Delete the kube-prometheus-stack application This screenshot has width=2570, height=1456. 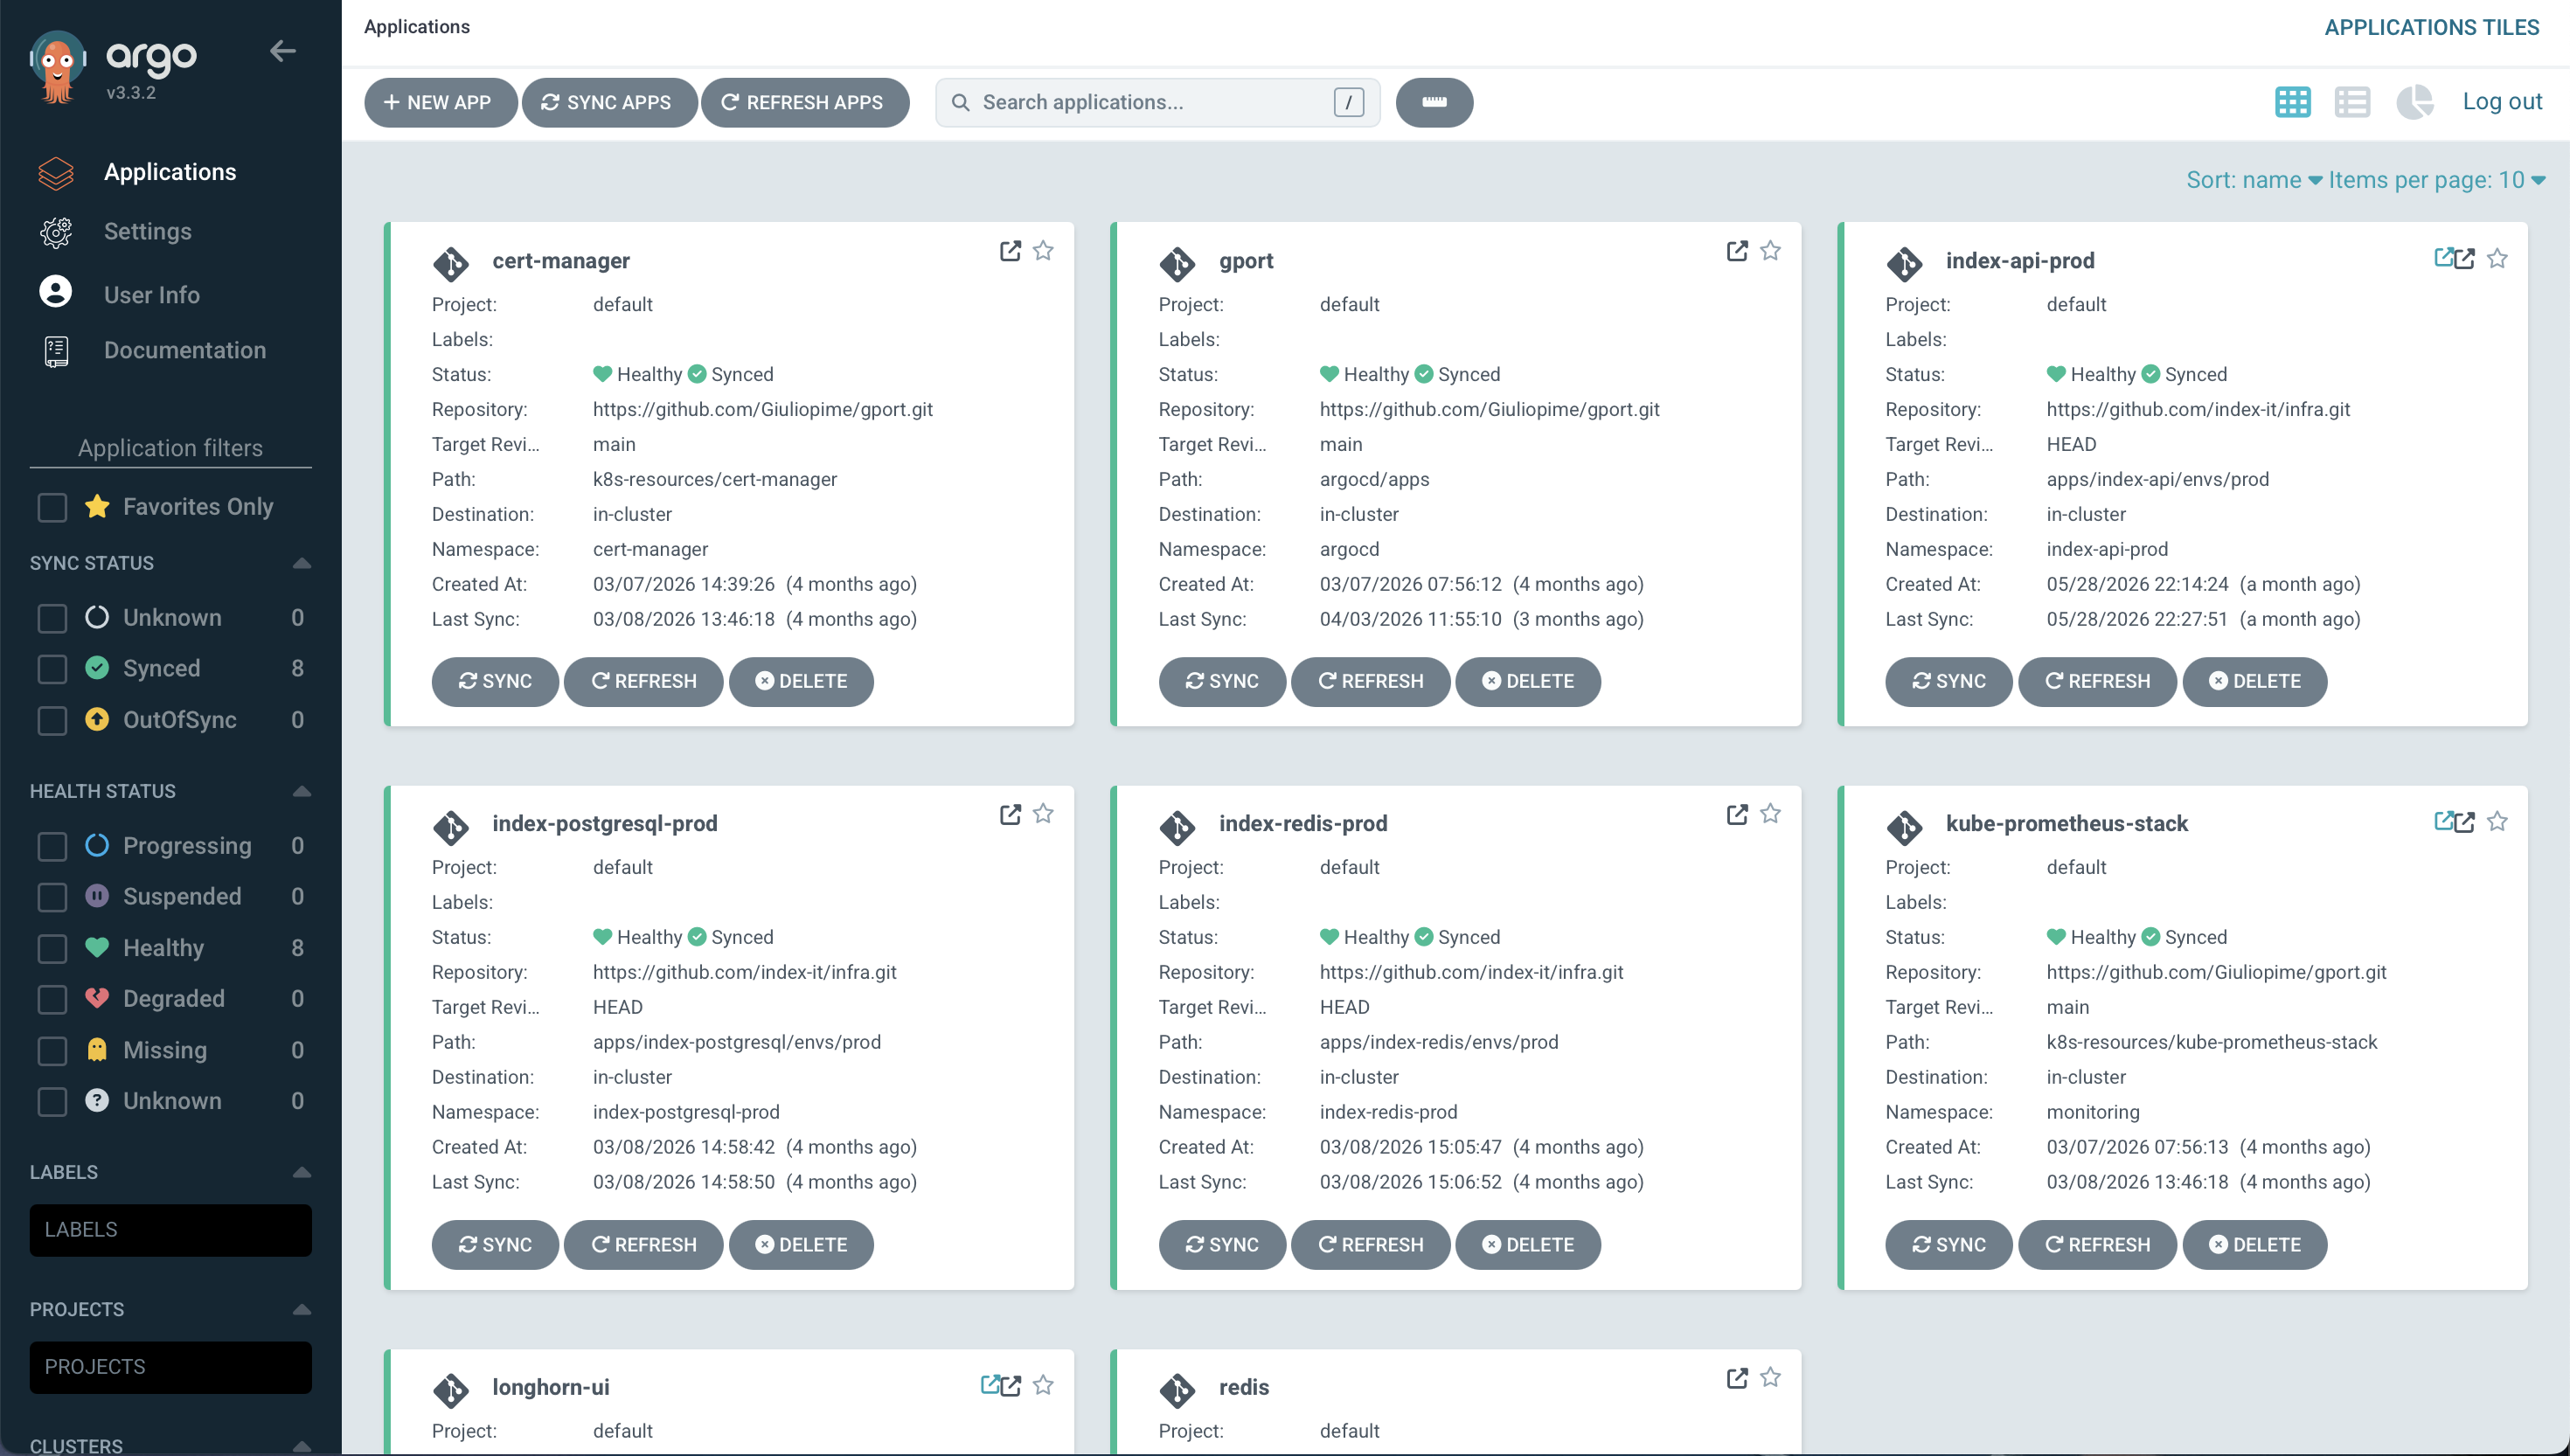tap(2254, 1244)
